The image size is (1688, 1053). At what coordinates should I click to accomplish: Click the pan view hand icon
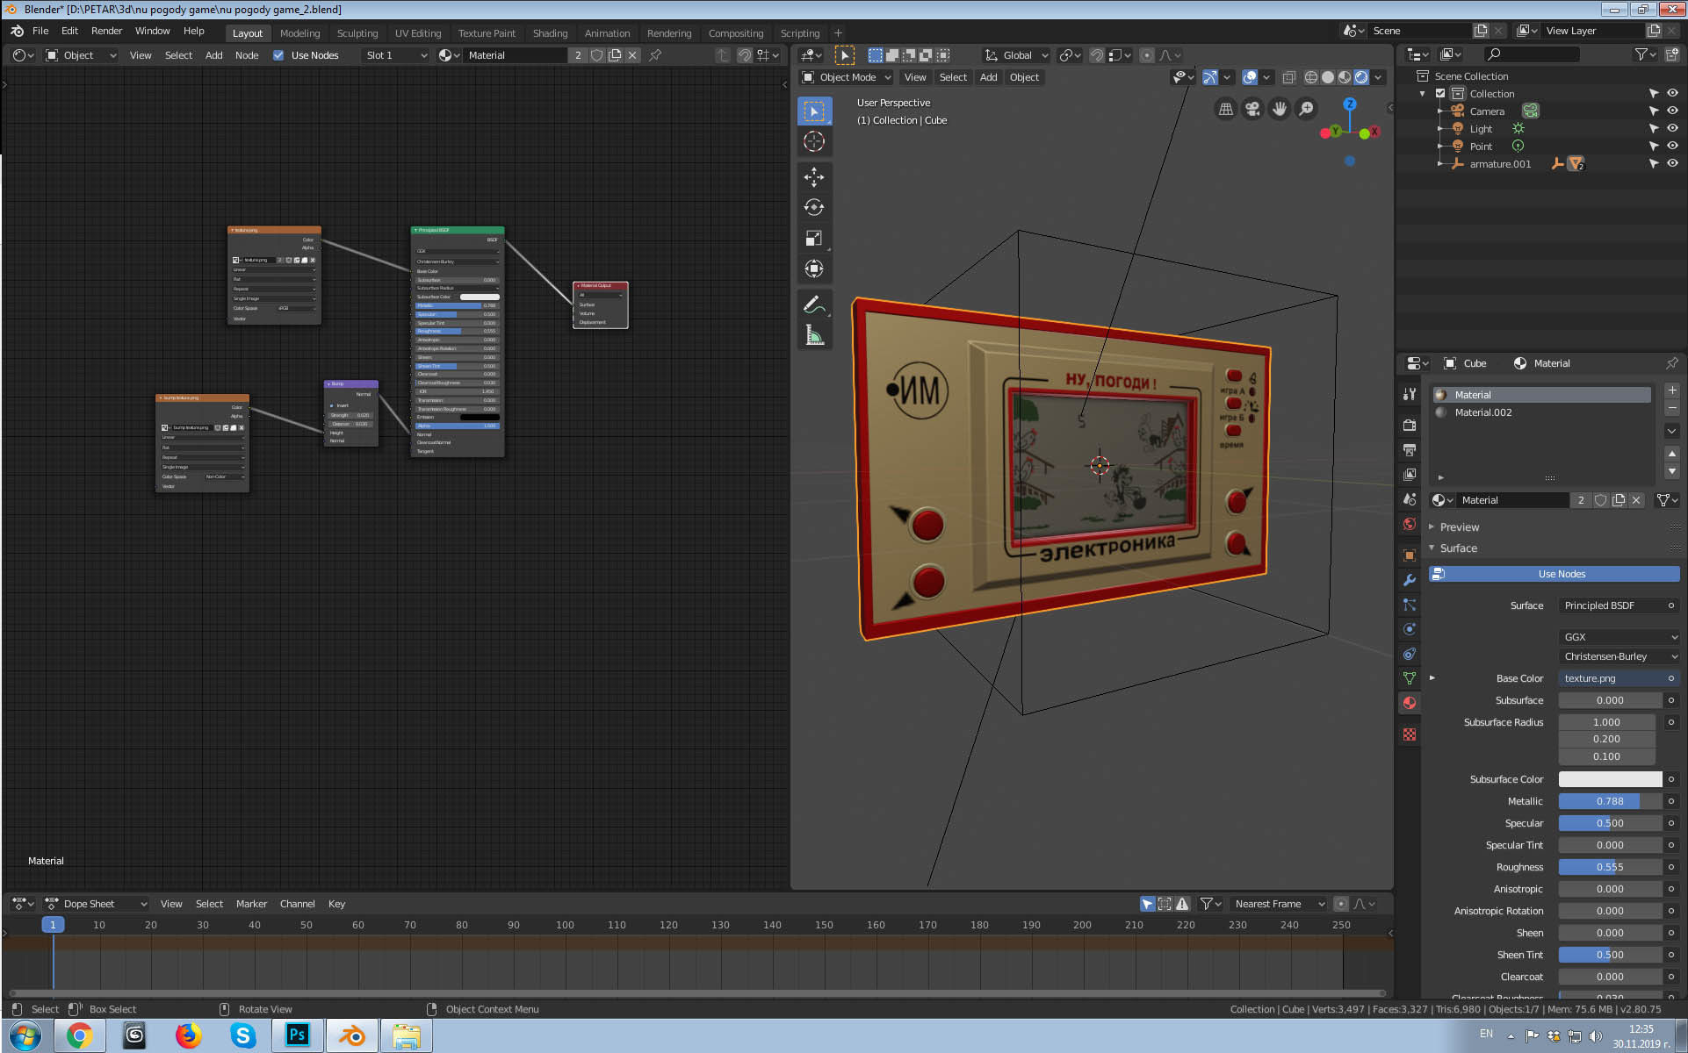[x=1280, y=109]
